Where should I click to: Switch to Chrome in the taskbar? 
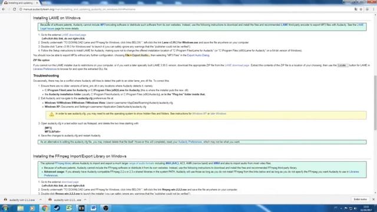click(45, 208)
